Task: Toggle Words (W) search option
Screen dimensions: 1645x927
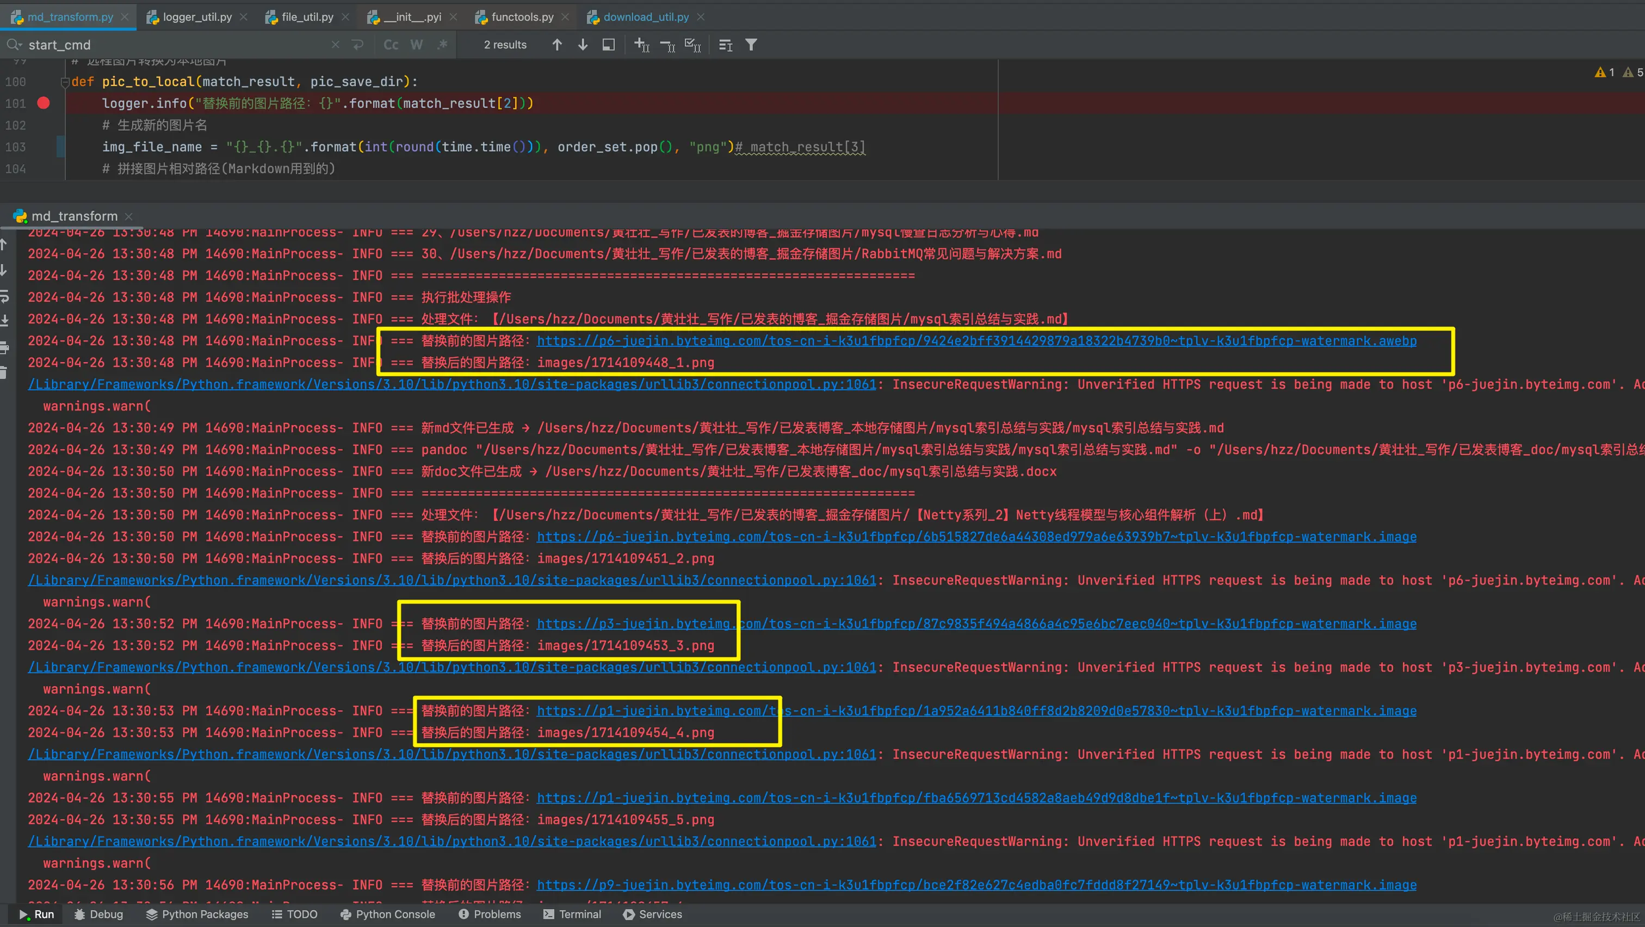Action: pos(416,45)
